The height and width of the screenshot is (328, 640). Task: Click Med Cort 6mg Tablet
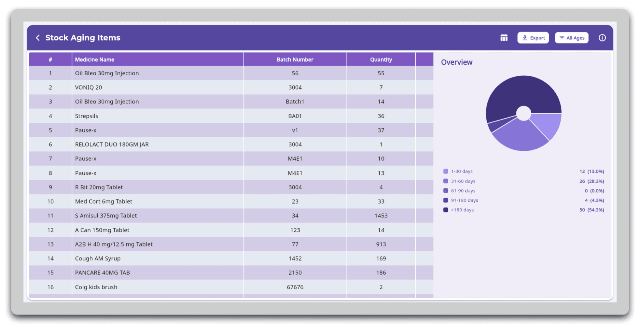pos(104,201)
